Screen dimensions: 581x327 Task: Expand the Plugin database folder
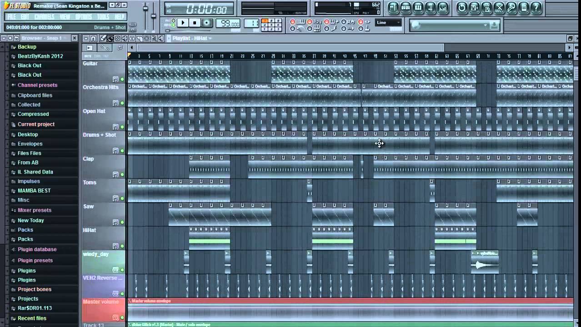click(37, 249)
